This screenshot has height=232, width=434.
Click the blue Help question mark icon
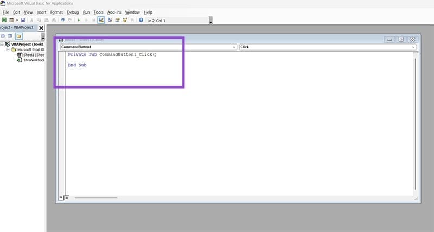point(141,20)
